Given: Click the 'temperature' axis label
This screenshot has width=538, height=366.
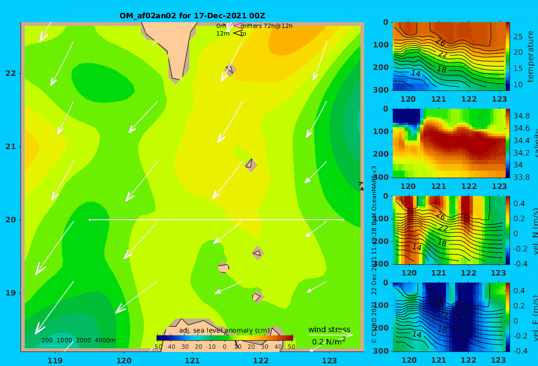Looking at the screenshot, I should 531,57.
